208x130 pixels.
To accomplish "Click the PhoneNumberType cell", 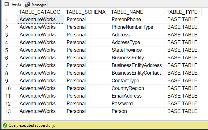I will pos(137,27).
